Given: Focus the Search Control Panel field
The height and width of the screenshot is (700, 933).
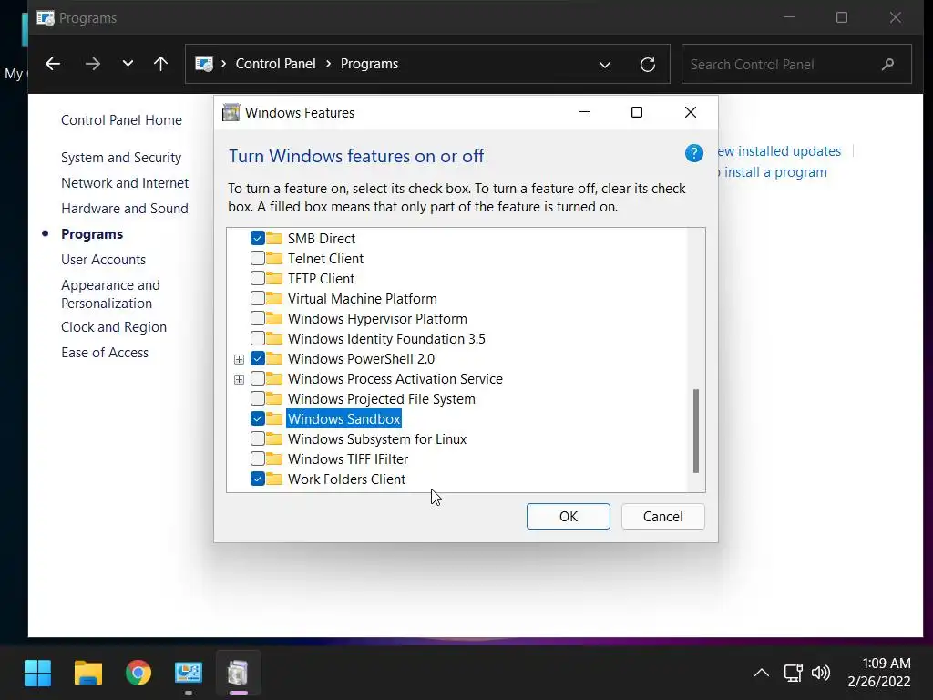Looking at the screenshot, I should (796, 65).
